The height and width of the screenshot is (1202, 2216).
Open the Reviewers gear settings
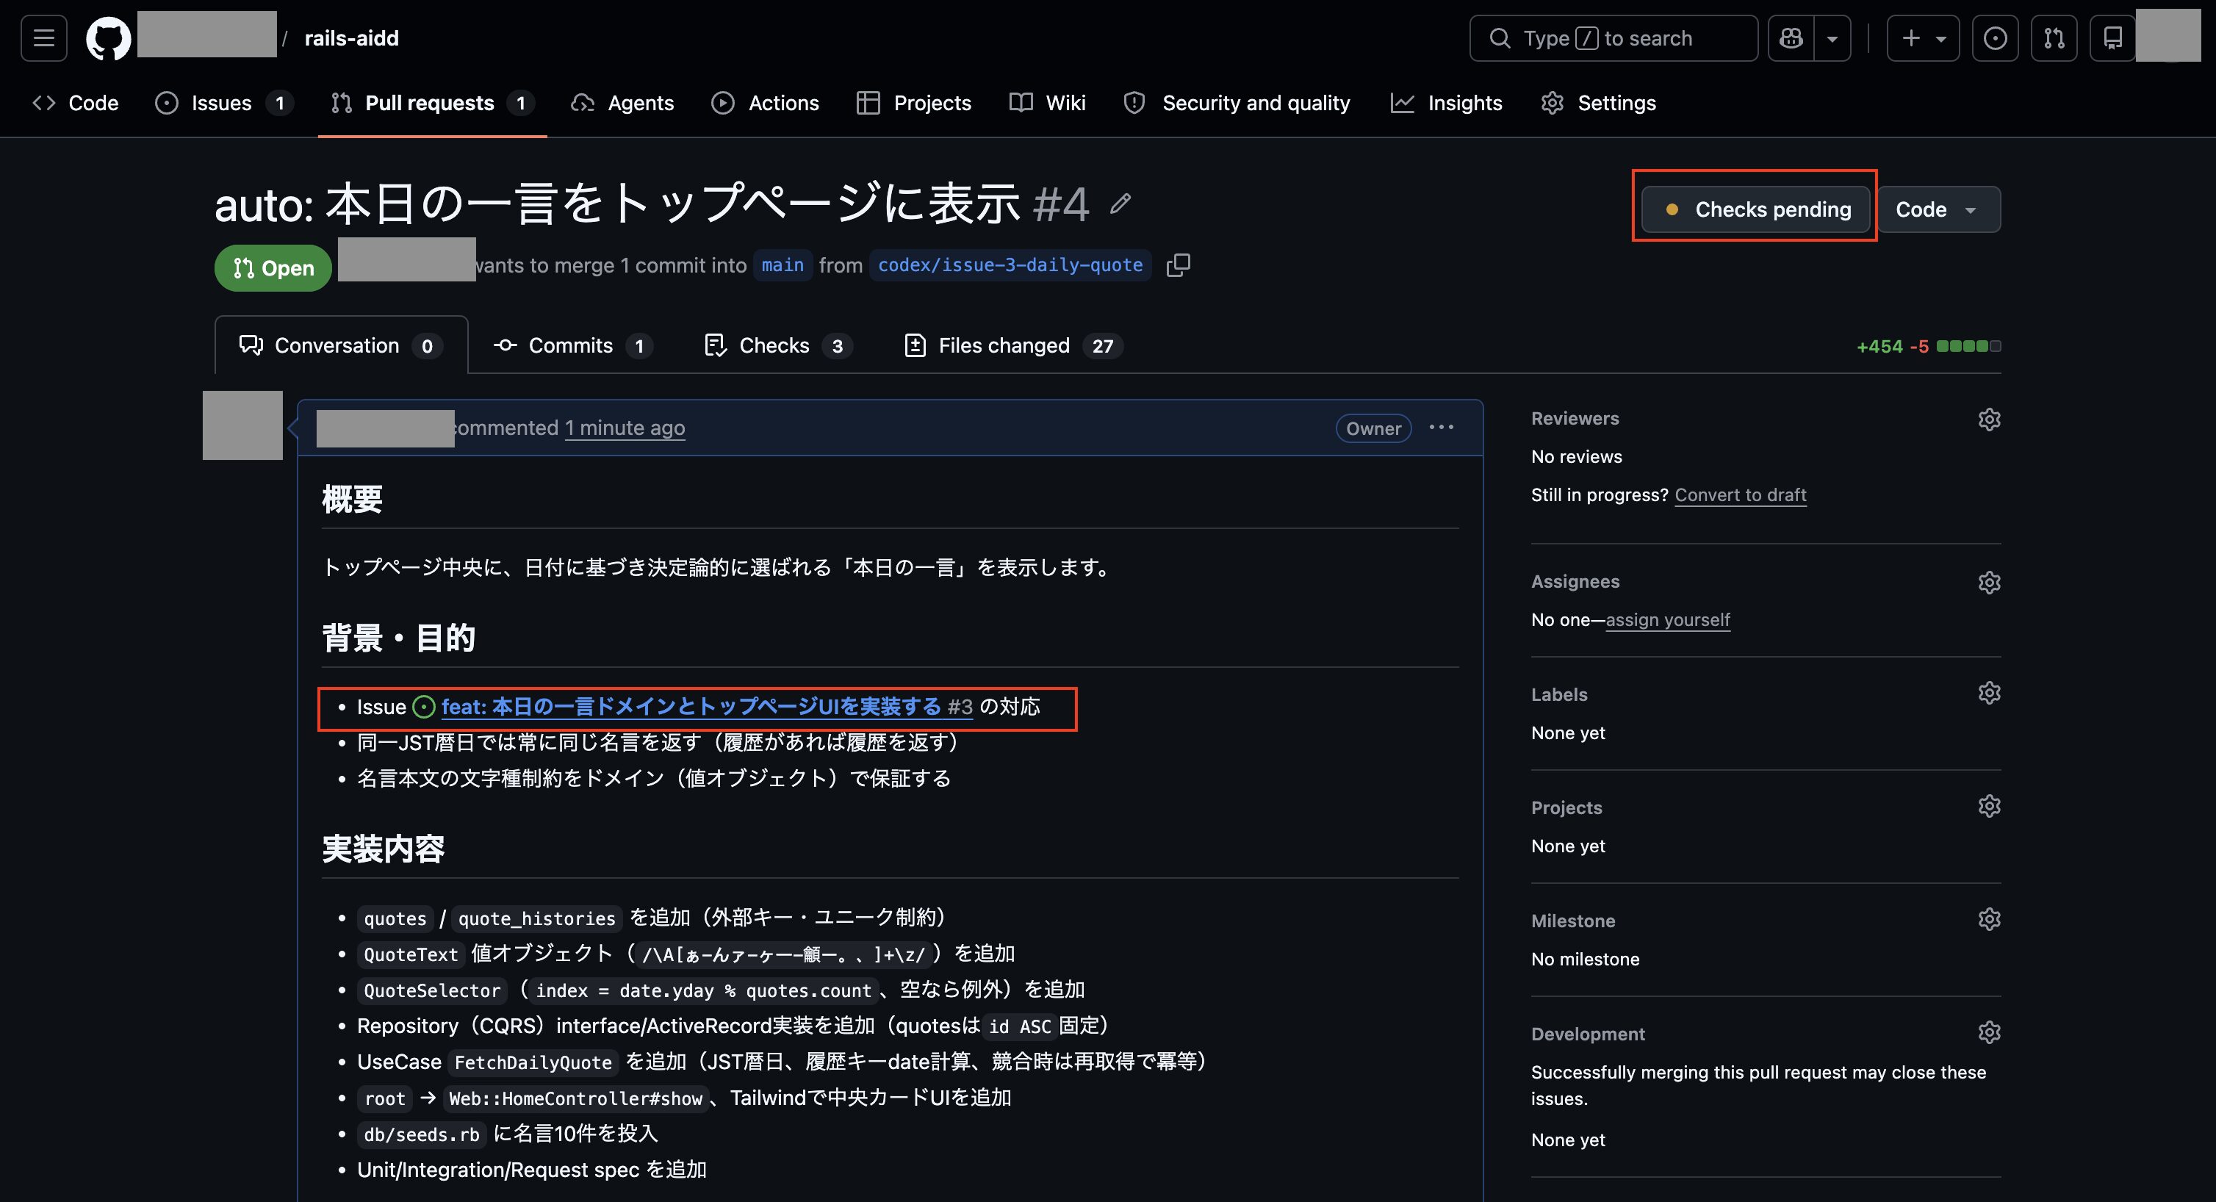tap(1988, 419)
